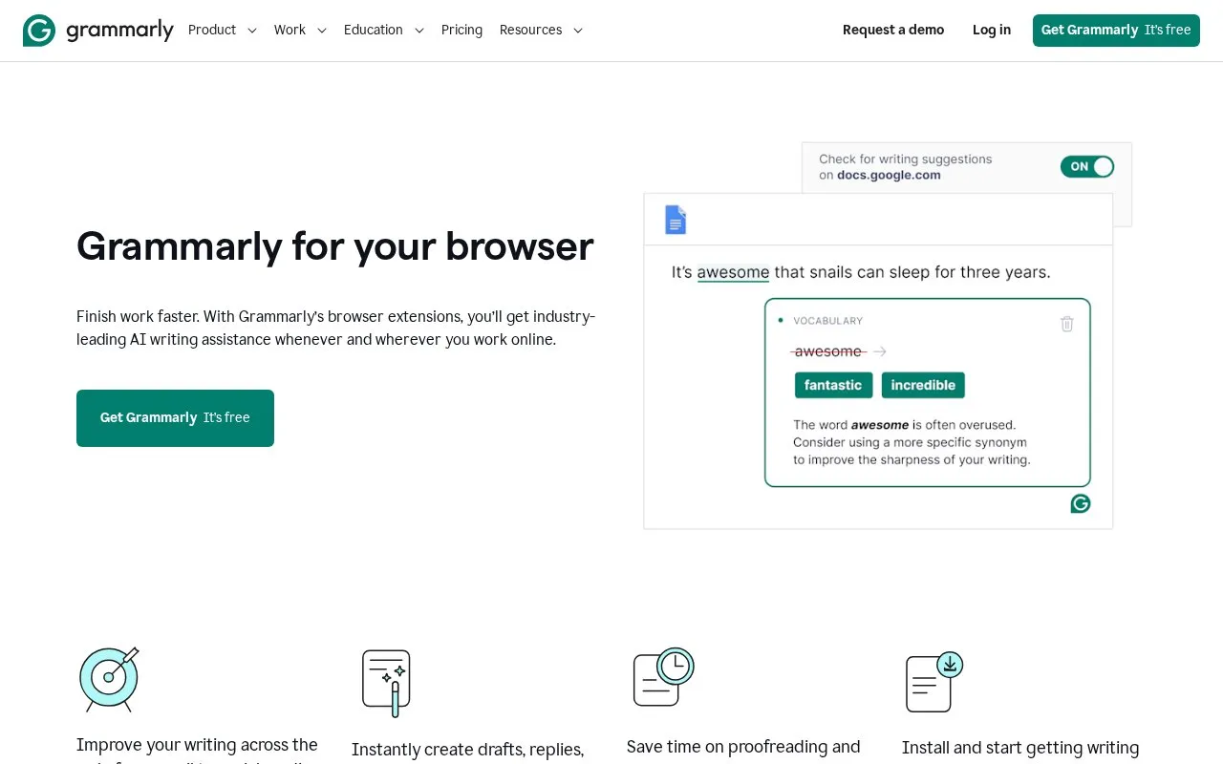Open the Resources menu
This screenshot has height=764, width=1223.
(530, 30)
